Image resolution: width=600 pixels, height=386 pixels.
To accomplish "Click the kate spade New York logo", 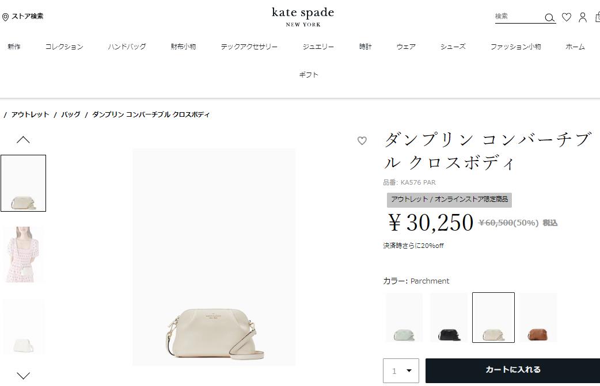I will tap(303, 16).
